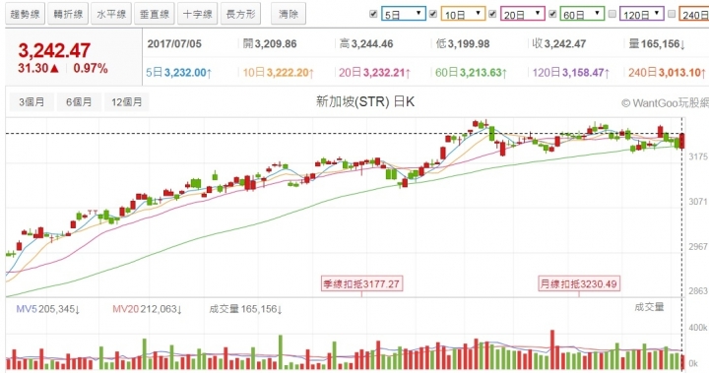Uncheck the 5日 moving average checkbox

tap(373, 14)
